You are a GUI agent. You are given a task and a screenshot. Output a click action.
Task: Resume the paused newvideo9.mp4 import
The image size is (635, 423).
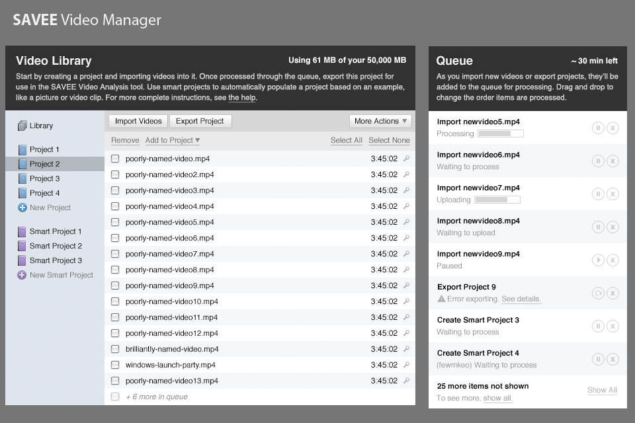[598, 260]
